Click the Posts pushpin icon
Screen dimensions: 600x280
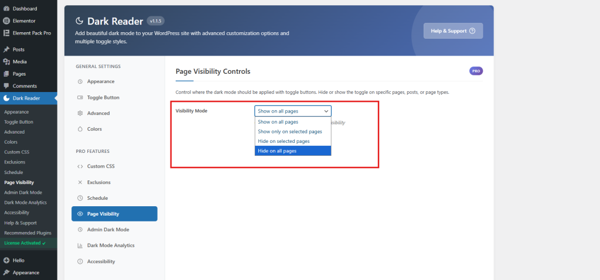6,49
